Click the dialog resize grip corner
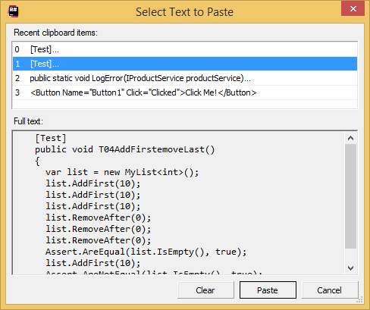The height and width of the screenshot is (310, 370). click(x=359, y=299)
